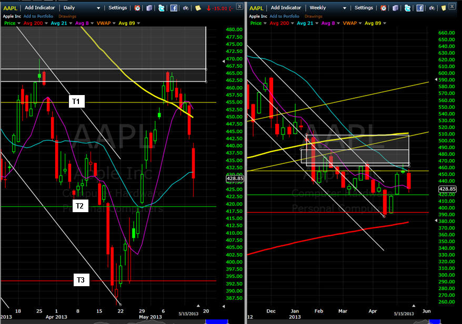
Task: Click the blue scroll thumb below Weekly chart
Action: pos(435,322)
